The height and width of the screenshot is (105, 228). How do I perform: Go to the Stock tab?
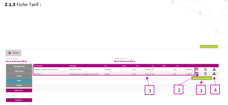click(19, 76)
